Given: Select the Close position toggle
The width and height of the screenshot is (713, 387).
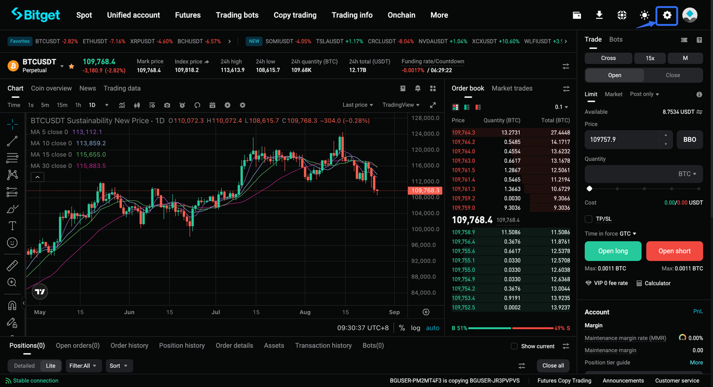Looking at the screenshot, I should [x=673, y=75].
